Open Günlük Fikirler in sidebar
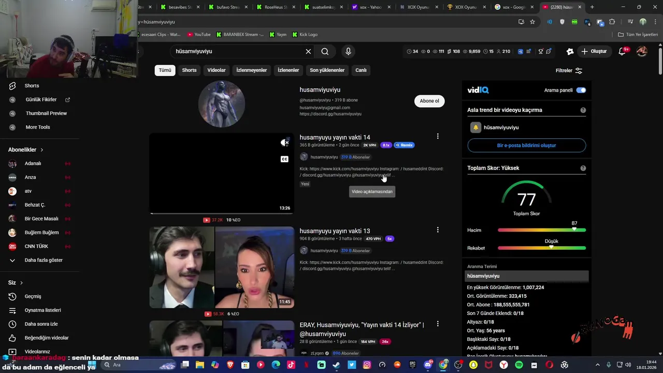The image size is (663, 373). click(41, 99)
